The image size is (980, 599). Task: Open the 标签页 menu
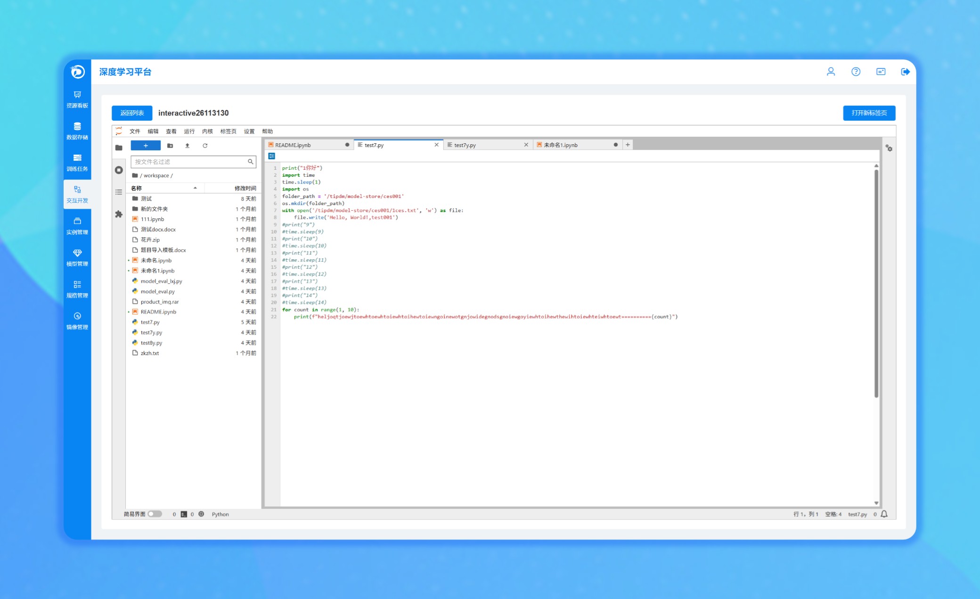click(229, 131)
